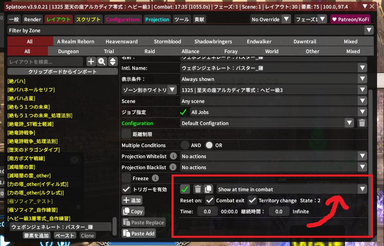Image resolution: width=384 pixels, height=246 pixels.
Task: Click the plus icon beside layout search
Action: click(x=91, y=62)
